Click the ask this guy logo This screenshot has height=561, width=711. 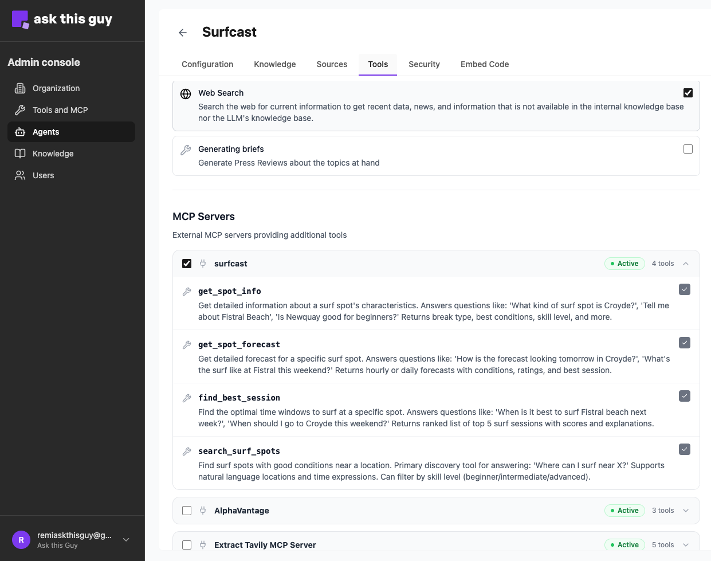[62, 19]
